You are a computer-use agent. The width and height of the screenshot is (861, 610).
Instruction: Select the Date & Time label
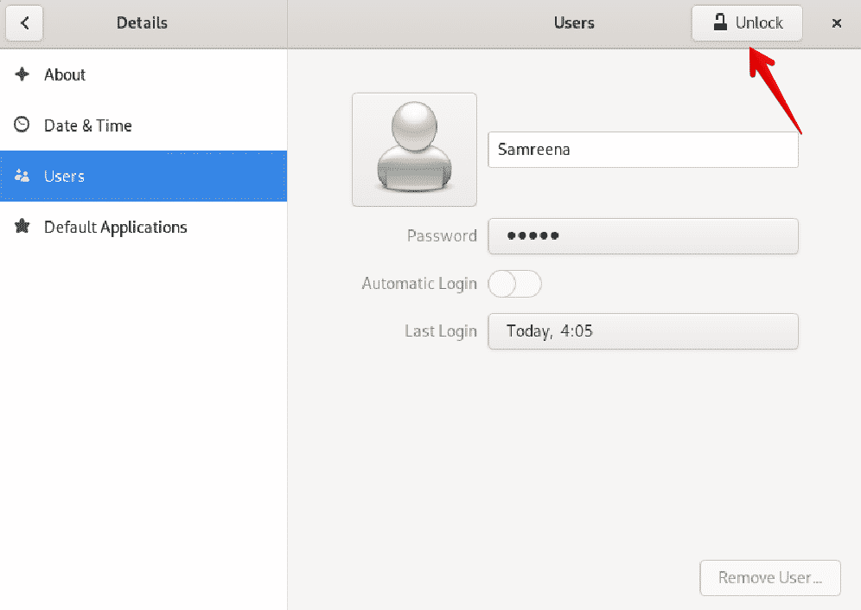click(x=88, y=125)
